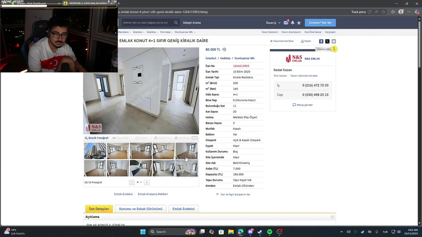Viewport: 422px width, 237px height.
Task: Click Dumlupınar Mh. location link under price
Action: tap(245, 58)
